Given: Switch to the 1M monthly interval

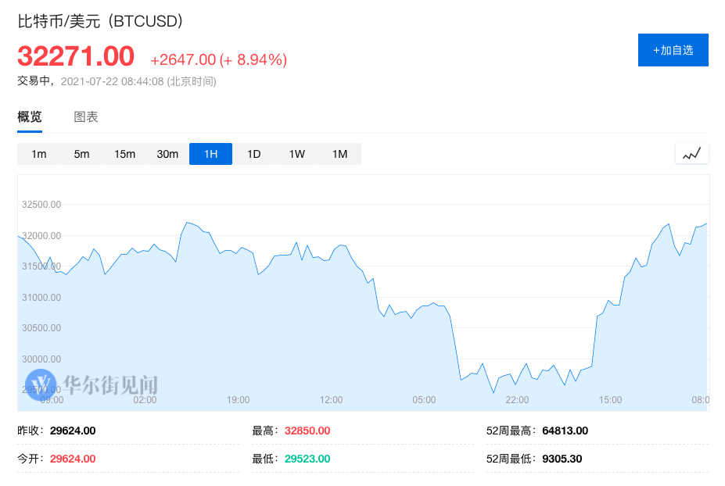Looking at the screenshot, I should [339, 154].
